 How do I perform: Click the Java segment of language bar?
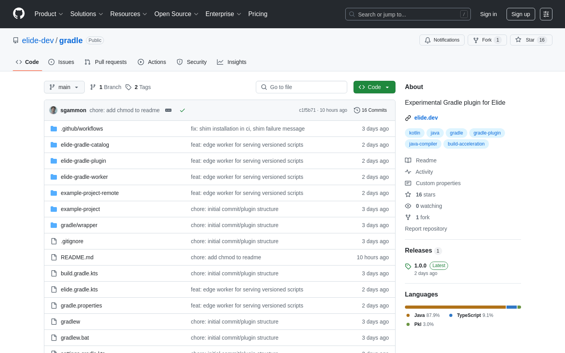click(455, 307)
